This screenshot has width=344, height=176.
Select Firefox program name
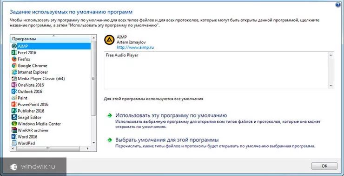click(x=24, y=59)
